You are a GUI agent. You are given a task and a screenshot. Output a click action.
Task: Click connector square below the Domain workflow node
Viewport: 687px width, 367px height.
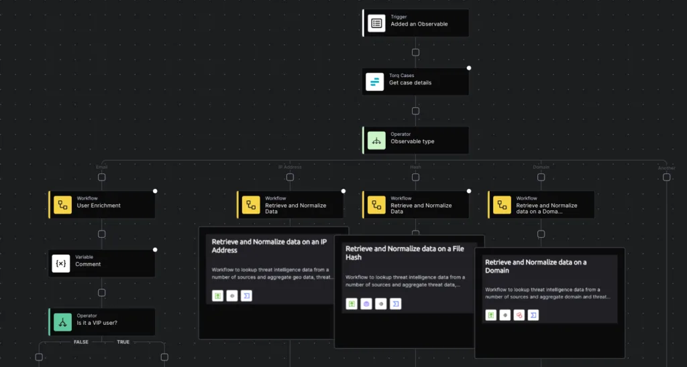[541, 234]
